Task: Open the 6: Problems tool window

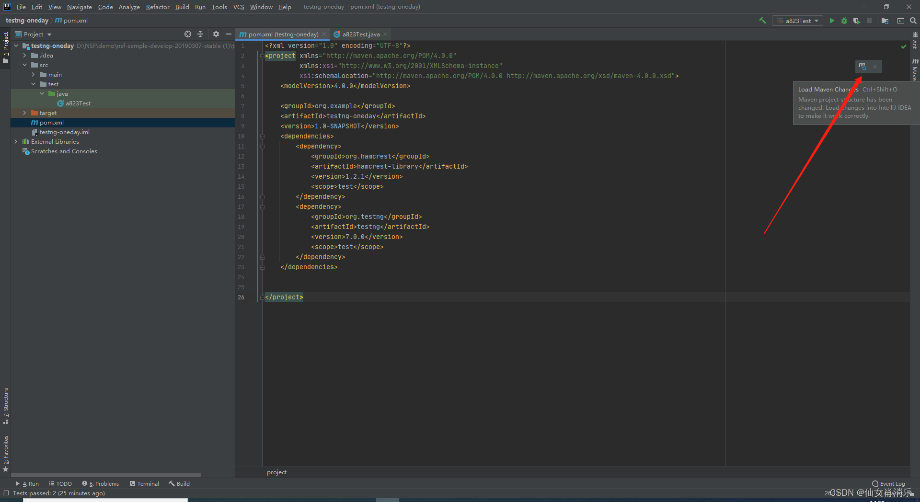Action: click(x=100, y=484)
